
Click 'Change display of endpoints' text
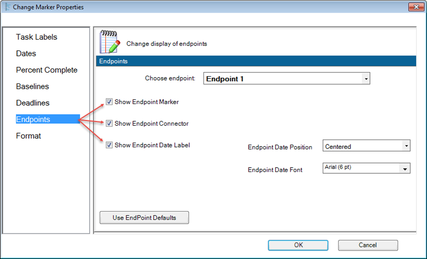pos(167,44)
